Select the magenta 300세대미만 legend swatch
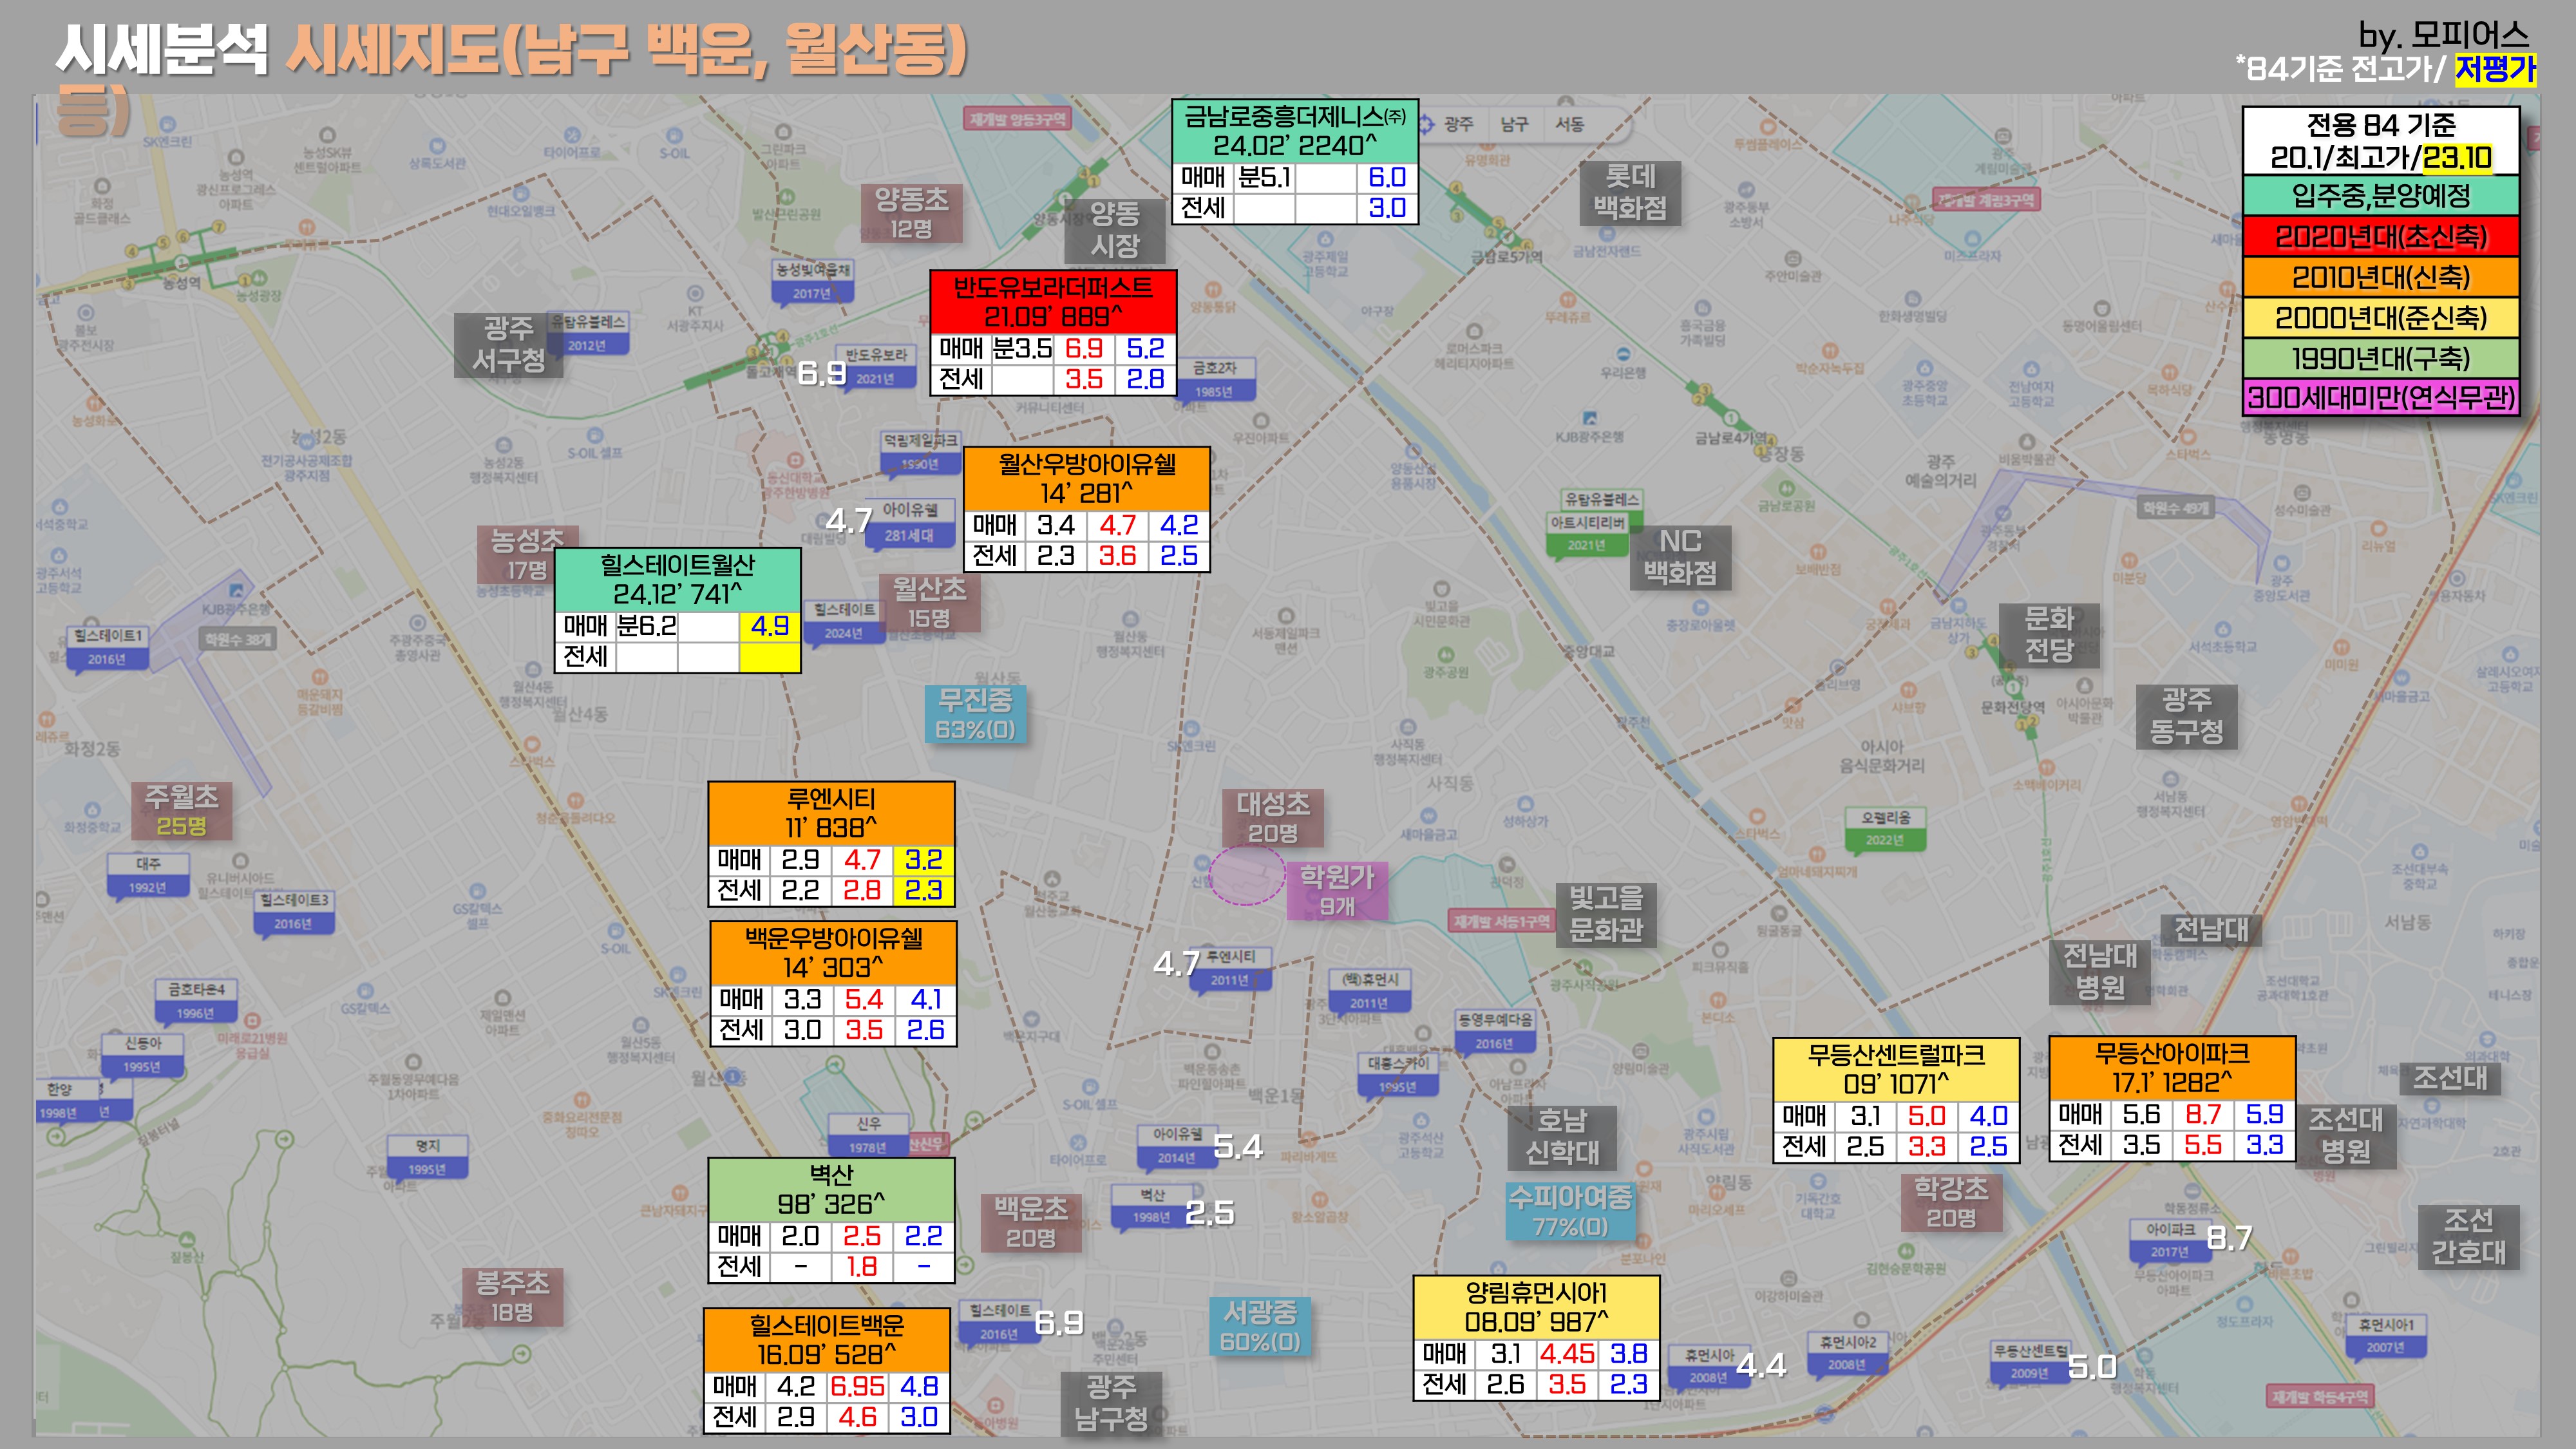 (2380, 398)
